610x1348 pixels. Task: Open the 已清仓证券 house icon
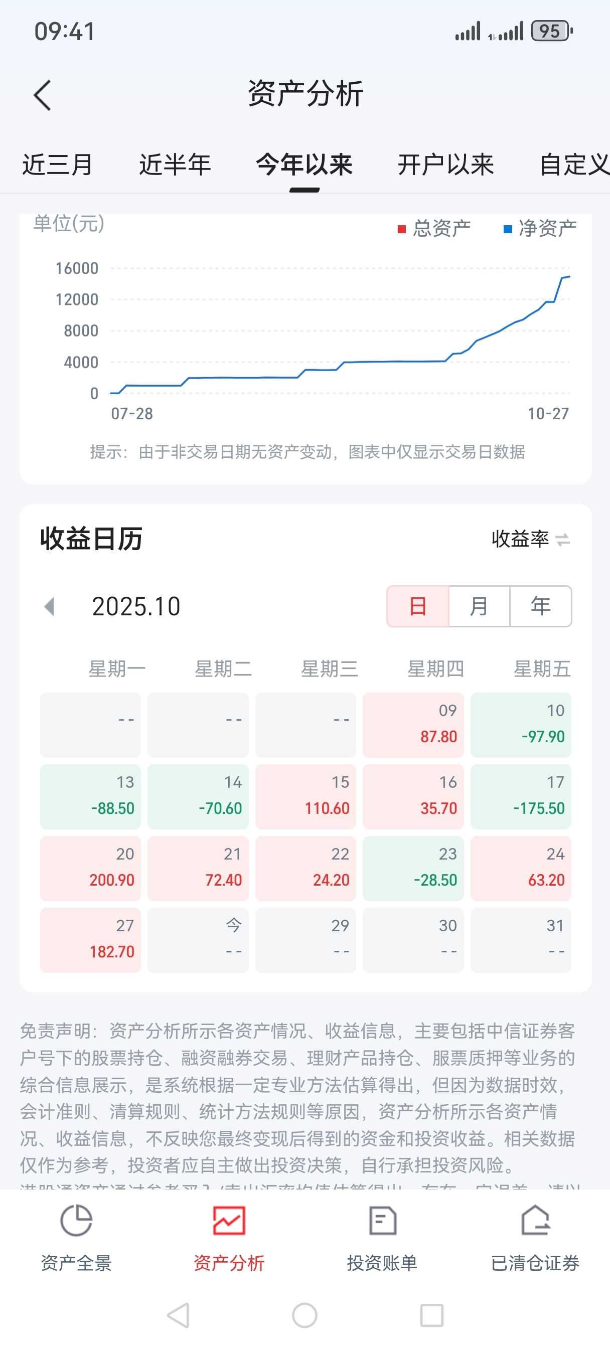(535, 1221)
